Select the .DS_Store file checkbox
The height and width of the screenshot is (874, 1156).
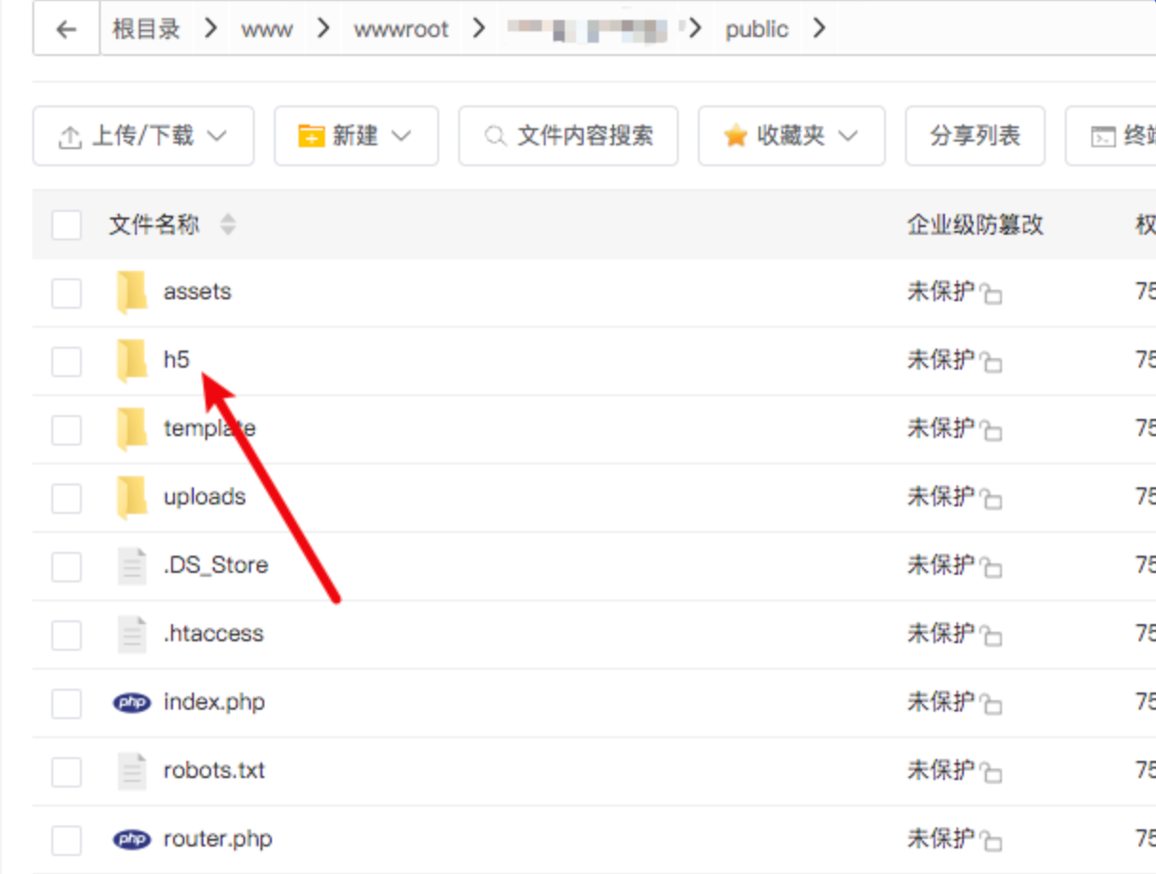(x=67, y=566)
